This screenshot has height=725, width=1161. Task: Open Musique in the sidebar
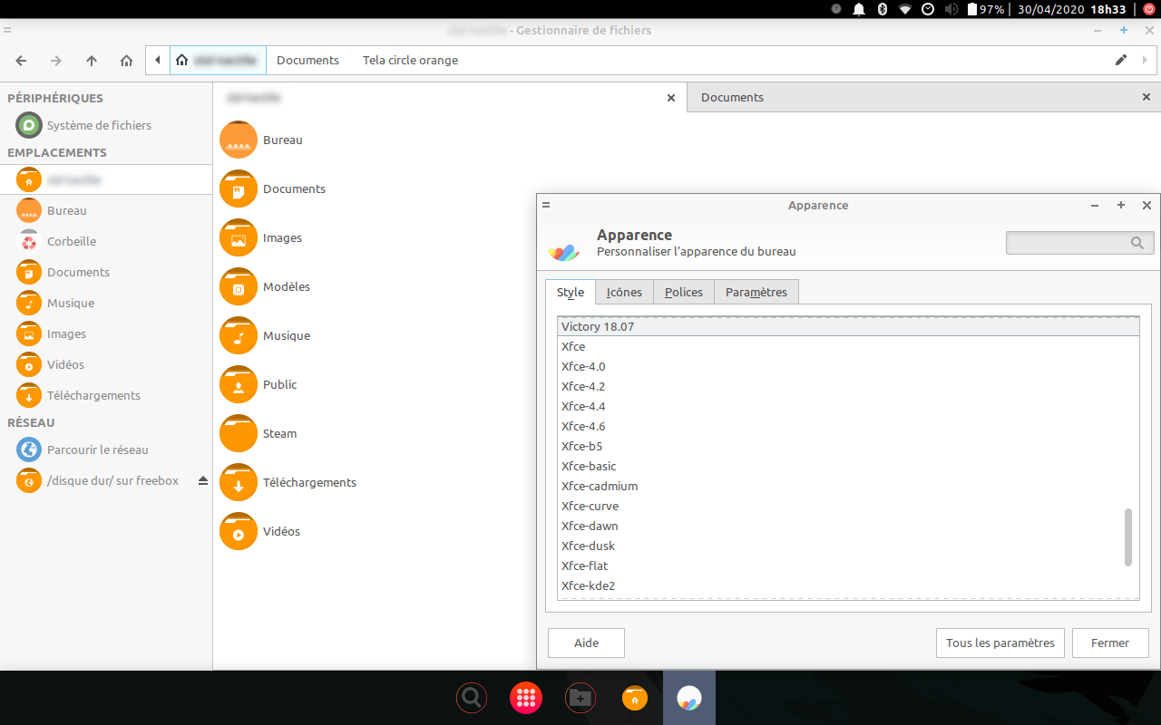(106, 303)
